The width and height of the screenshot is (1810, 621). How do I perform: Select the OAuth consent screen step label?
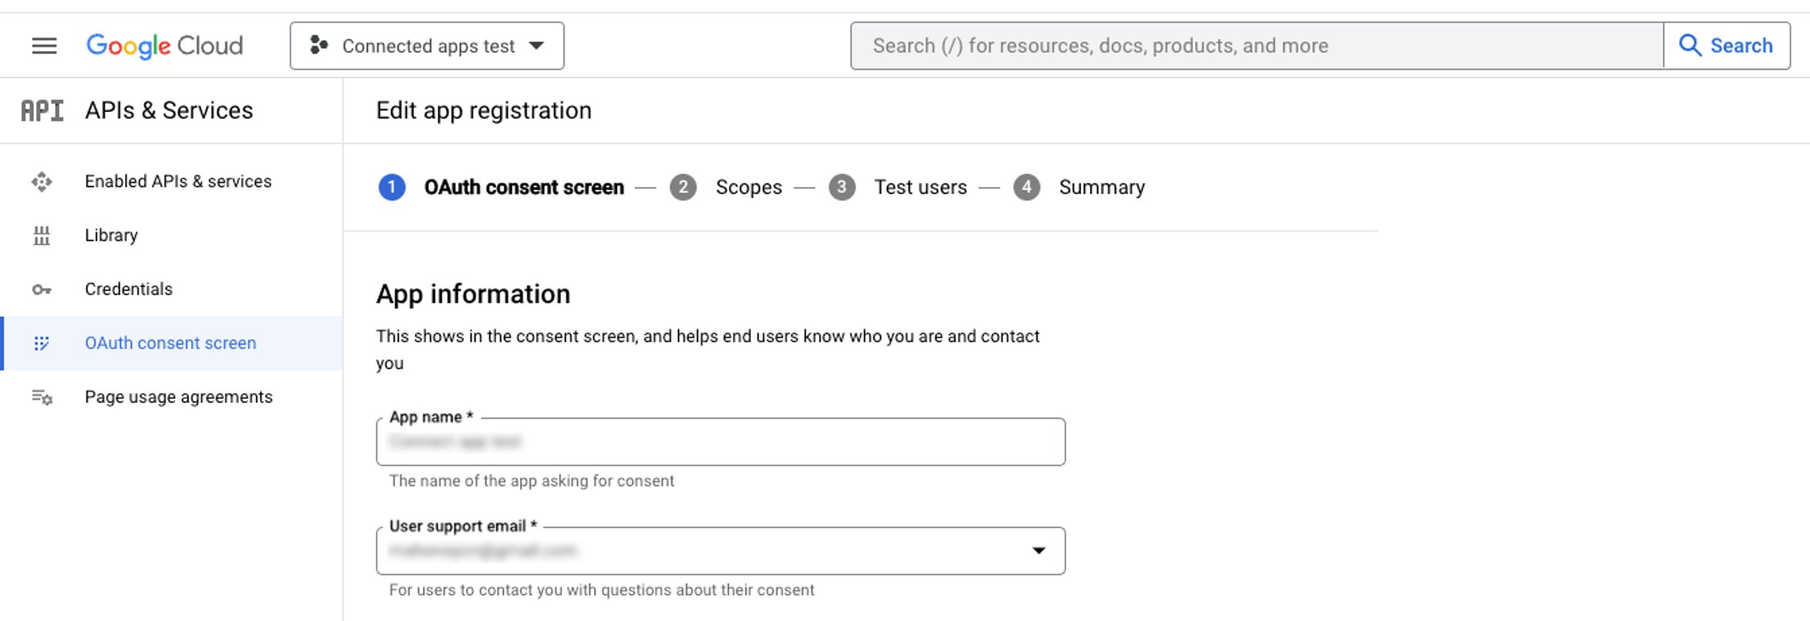pos(524,188)
